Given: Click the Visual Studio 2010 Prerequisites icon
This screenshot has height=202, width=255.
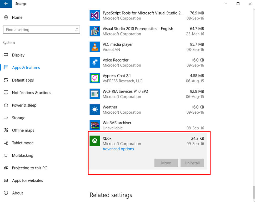Looking at the screenshot, I should coord(95,31).
